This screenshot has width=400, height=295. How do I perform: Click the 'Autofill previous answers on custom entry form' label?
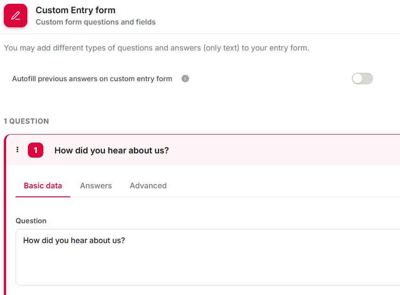(x=92, y=79)
